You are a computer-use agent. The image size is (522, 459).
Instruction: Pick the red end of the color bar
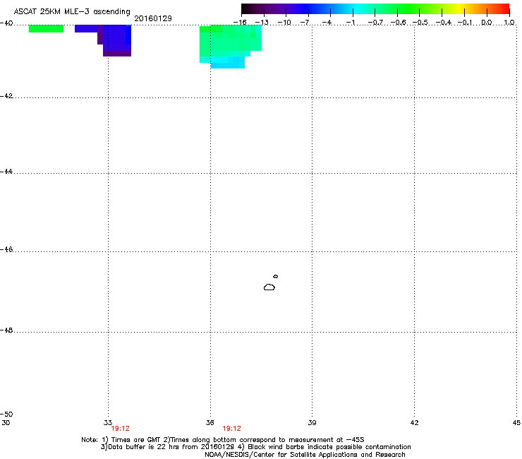pyautogui.click(x=504, y=8)
